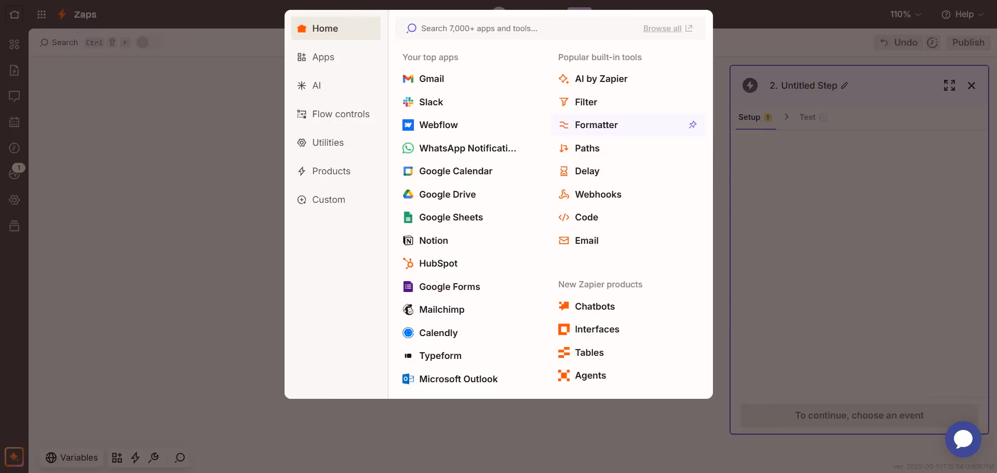Pin the Formatter tool
The height and width of the screenshot is (473, 997).
693,125
